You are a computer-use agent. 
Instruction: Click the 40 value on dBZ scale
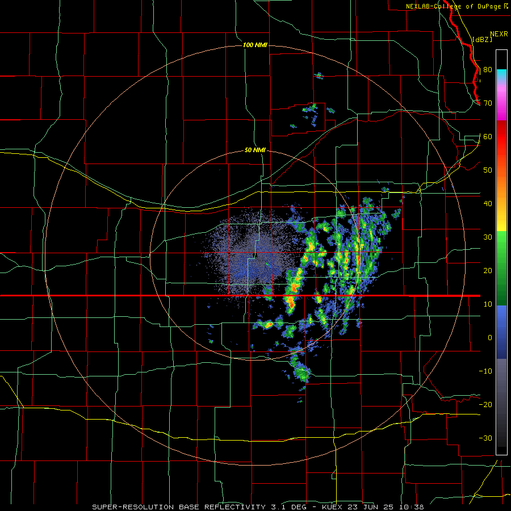point(488,204)
